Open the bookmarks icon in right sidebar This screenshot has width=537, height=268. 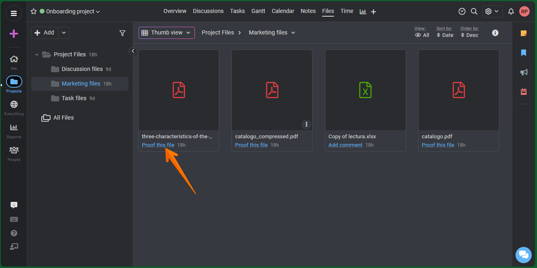(x=524, y=53)
